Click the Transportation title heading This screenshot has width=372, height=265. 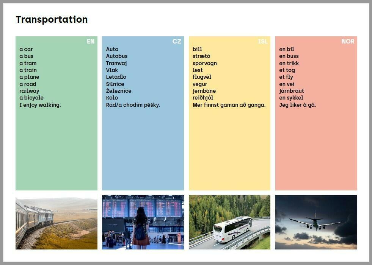pyautogui.click(x=52, y=20)
